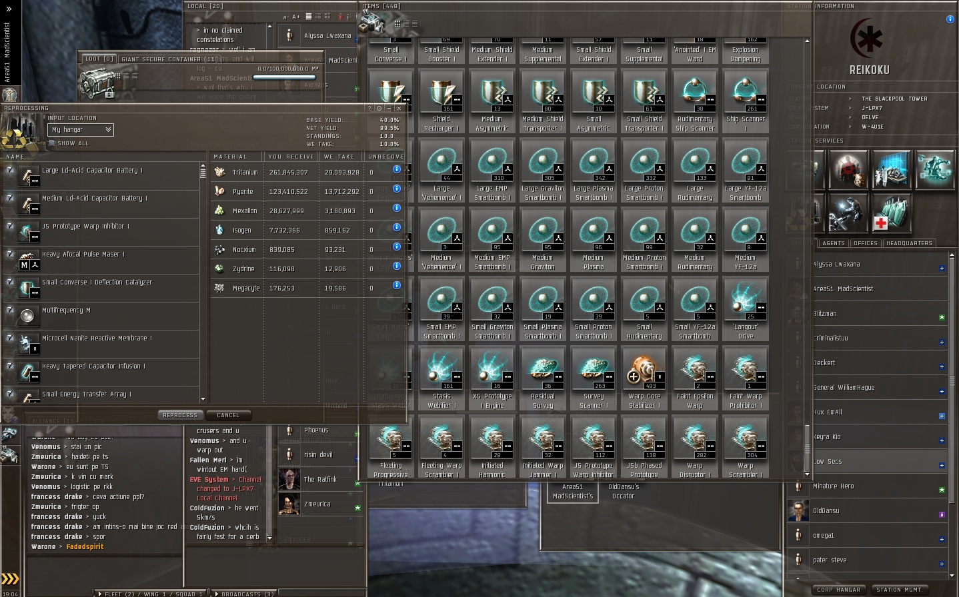Viewport: 959px width, 597px height.
Task: Show info for Megacyte material row
Action: point(397,285)
